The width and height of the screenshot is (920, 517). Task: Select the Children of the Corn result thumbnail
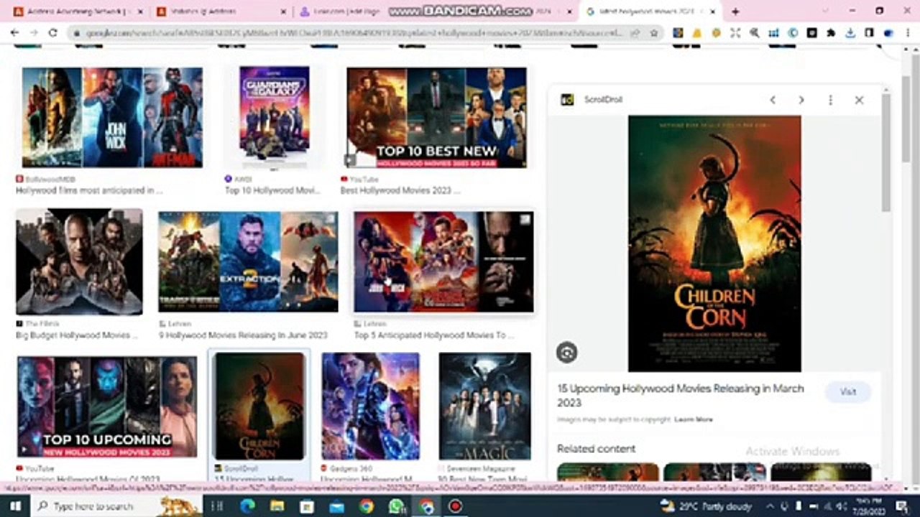click(259, 406)
